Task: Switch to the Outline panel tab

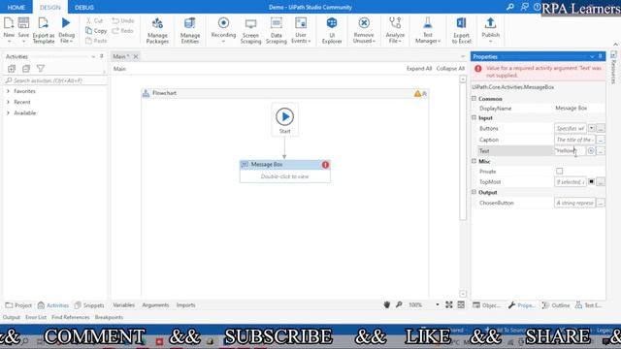Action: [556, 305]
